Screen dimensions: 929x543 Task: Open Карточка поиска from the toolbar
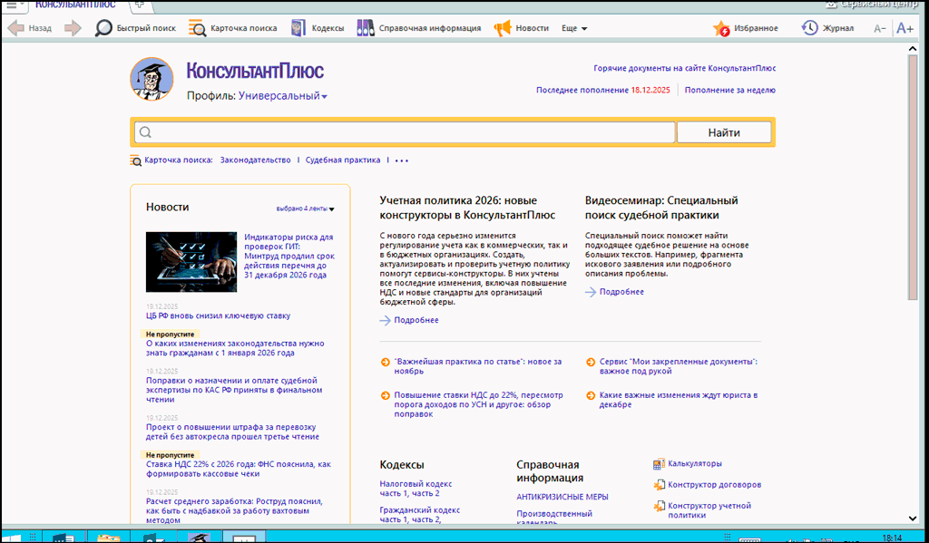[x=197, y=28]
